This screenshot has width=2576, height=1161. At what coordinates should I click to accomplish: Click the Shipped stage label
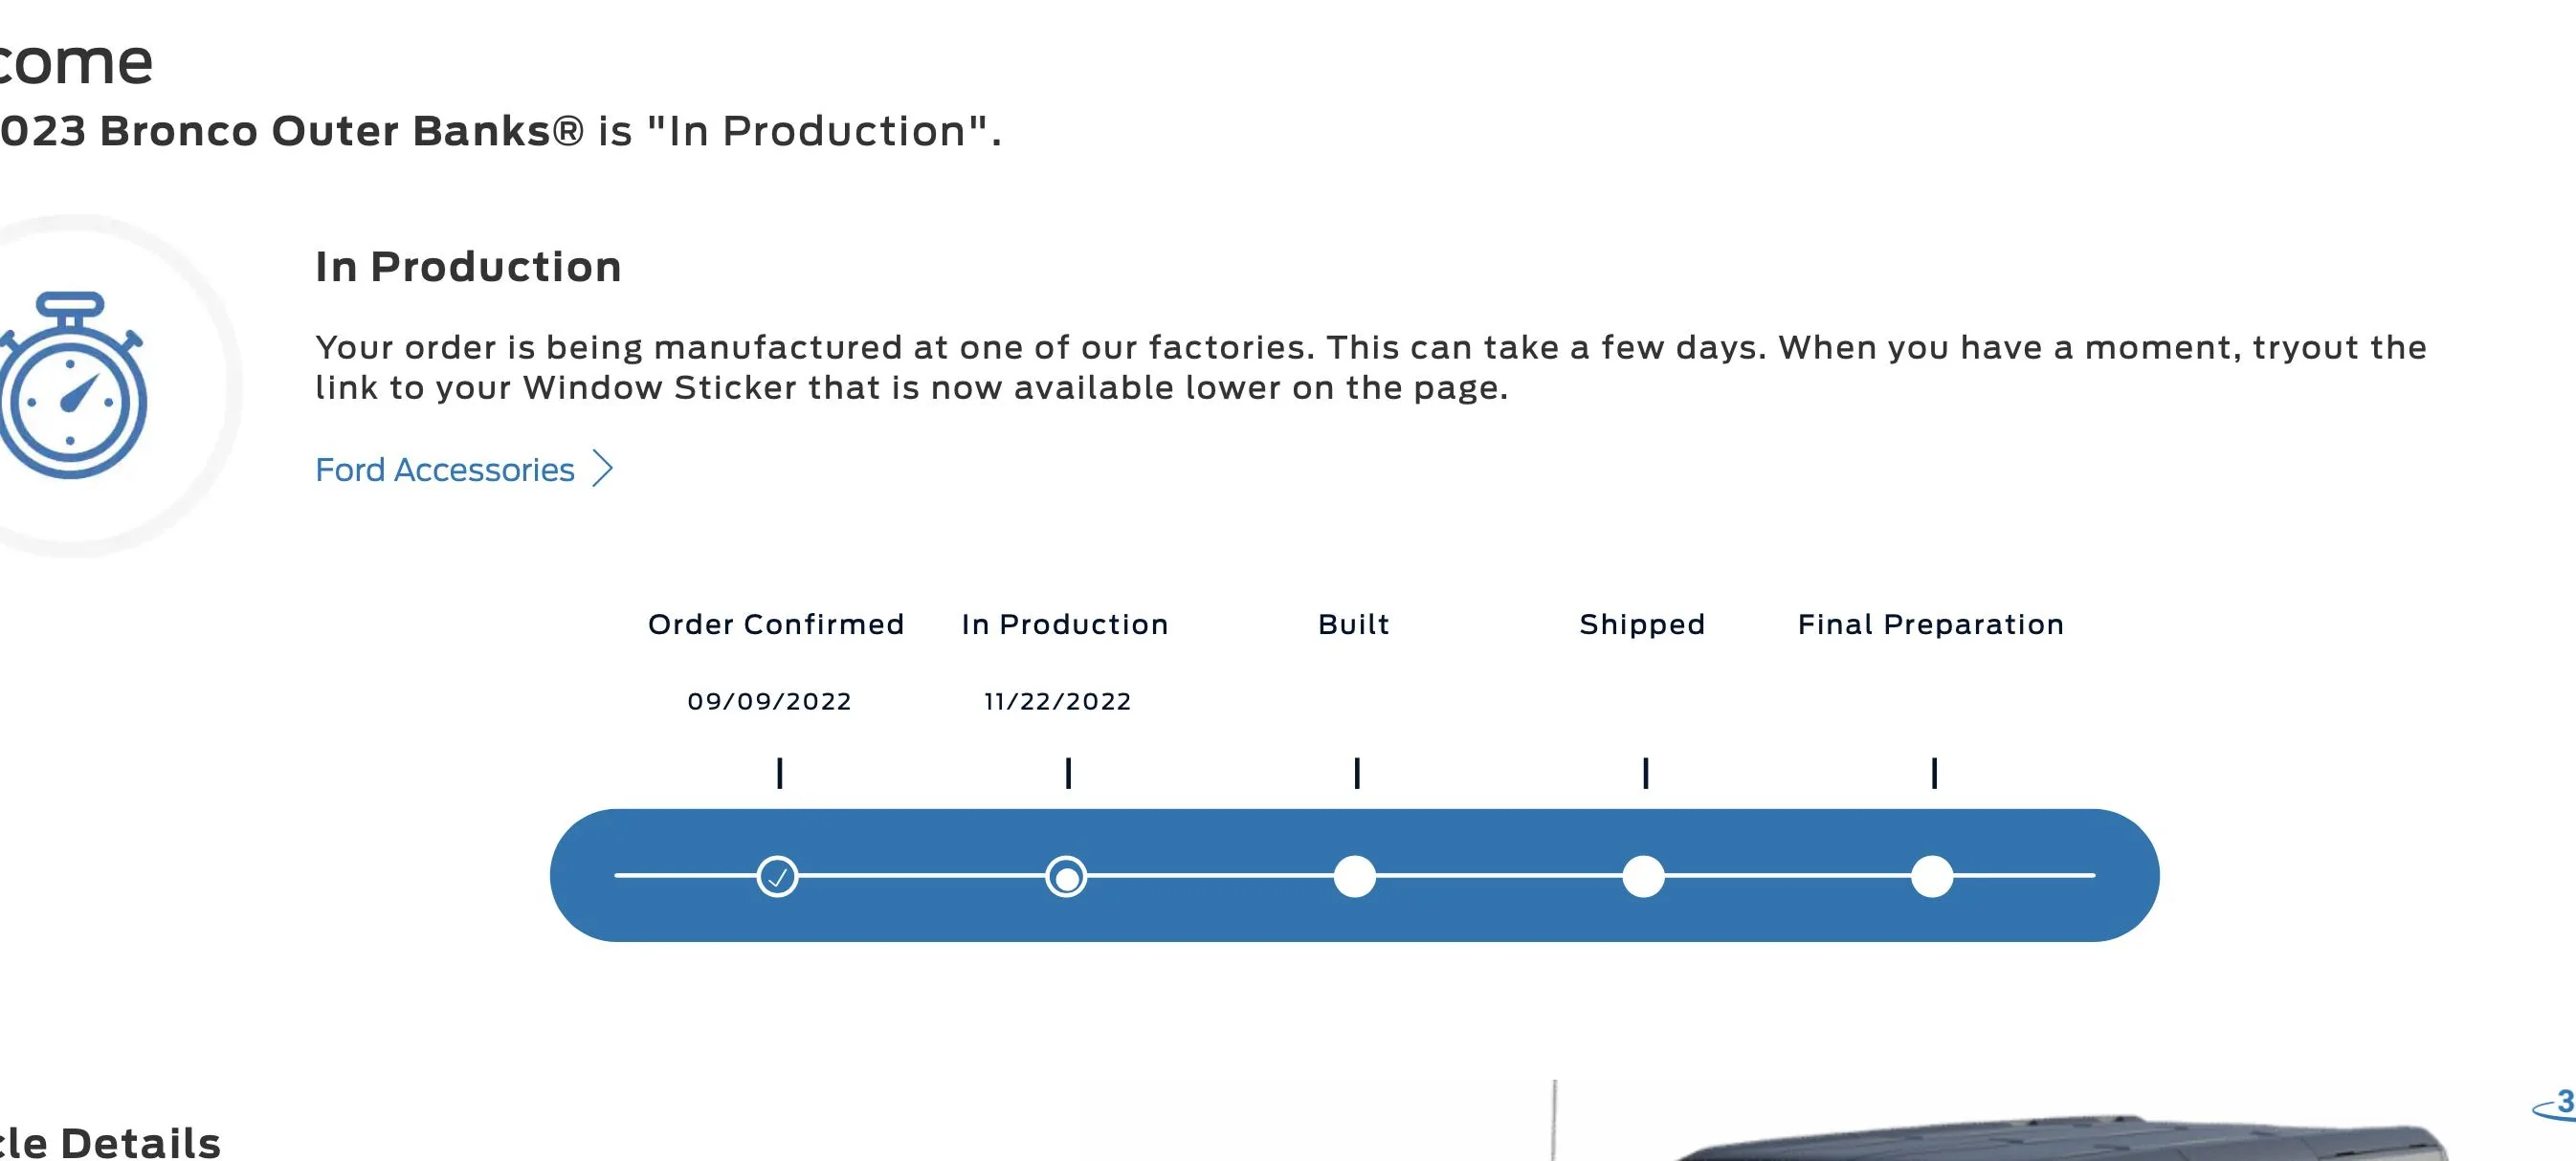1642,625
